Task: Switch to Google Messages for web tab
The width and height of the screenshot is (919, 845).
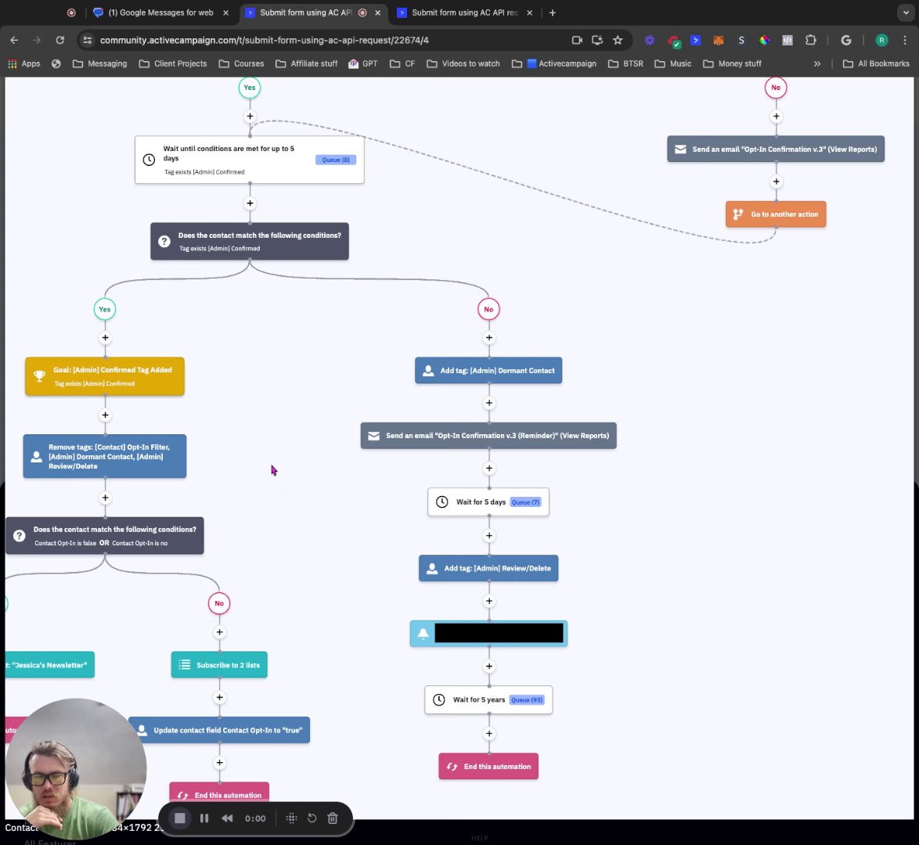Action: 160,13
